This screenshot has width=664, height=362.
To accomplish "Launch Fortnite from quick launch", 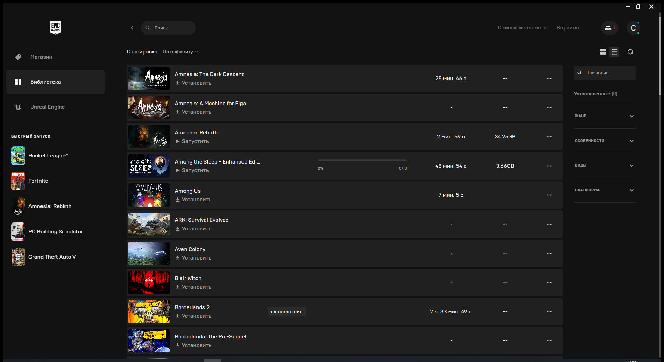I will point(38,181).
